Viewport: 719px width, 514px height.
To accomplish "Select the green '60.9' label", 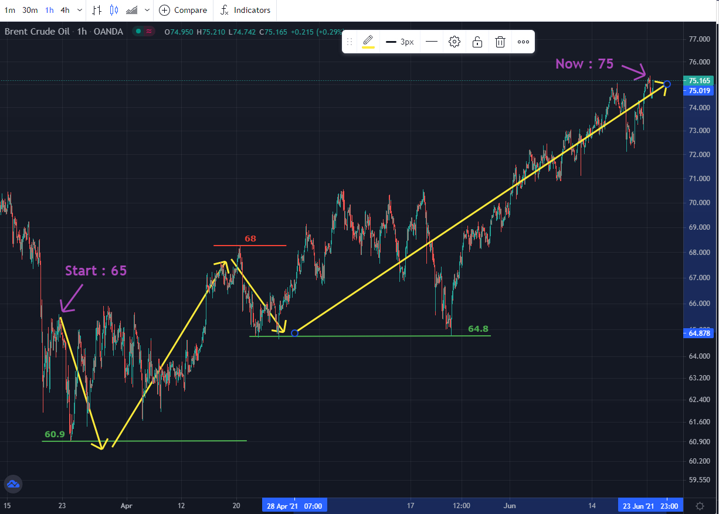I will 55,434.
